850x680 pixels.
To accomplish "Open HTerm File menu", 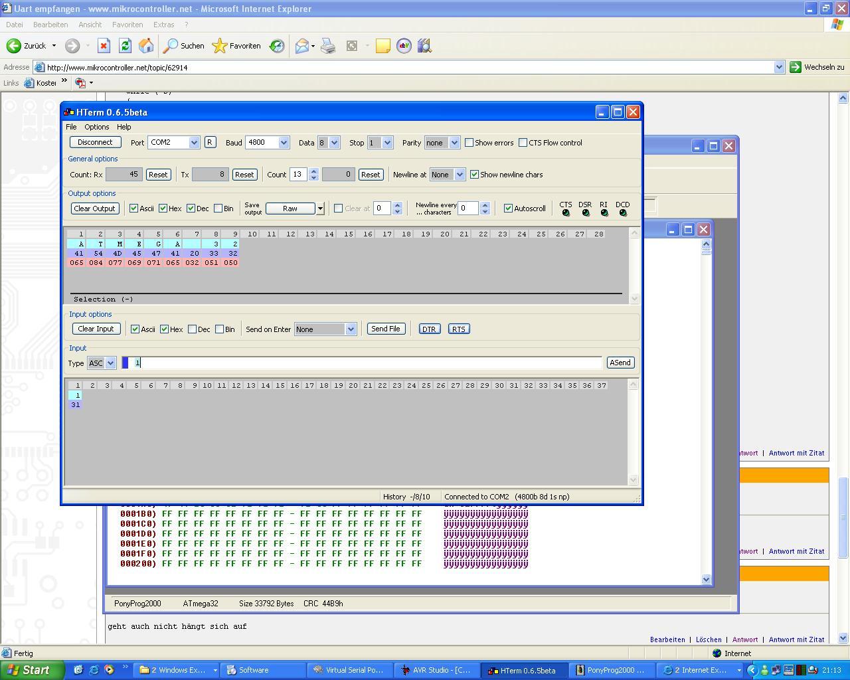I will [x=71, y=127].
